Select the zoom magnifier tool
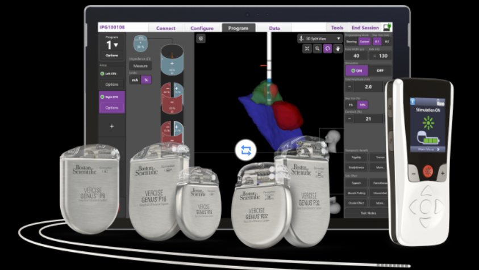Image resolution: width=479 pixels, height=270 pixels. pyautogui.click(x=318, y=49)
